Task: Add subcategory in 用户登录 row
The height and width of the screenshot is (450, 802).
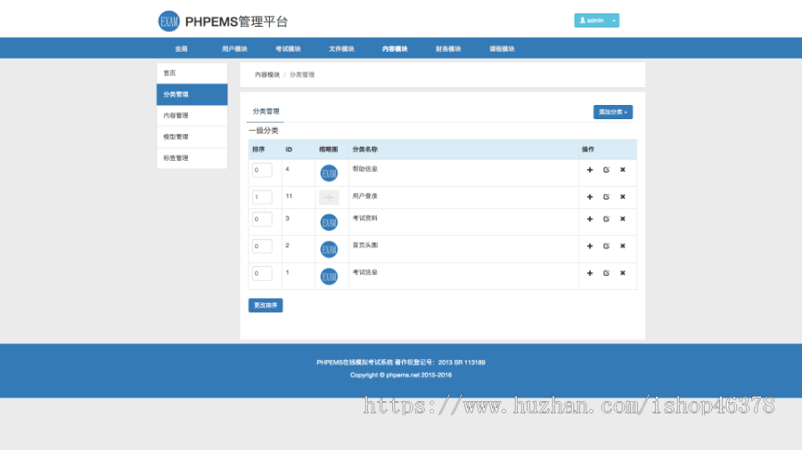Action: pyautogui.click(x=590, y=197)
